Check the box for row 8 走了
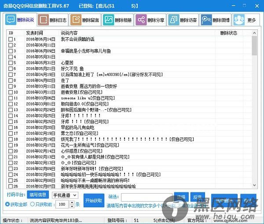 click(x=11, y=80)
